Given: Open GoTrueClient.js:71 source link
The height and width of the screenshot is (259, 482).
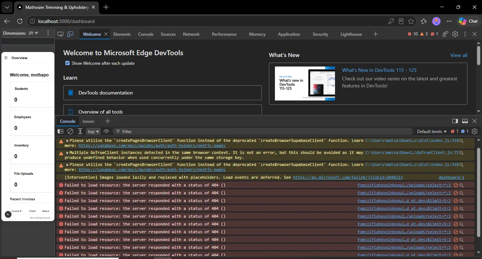Looking at the screenshot, I should point(412,152).
